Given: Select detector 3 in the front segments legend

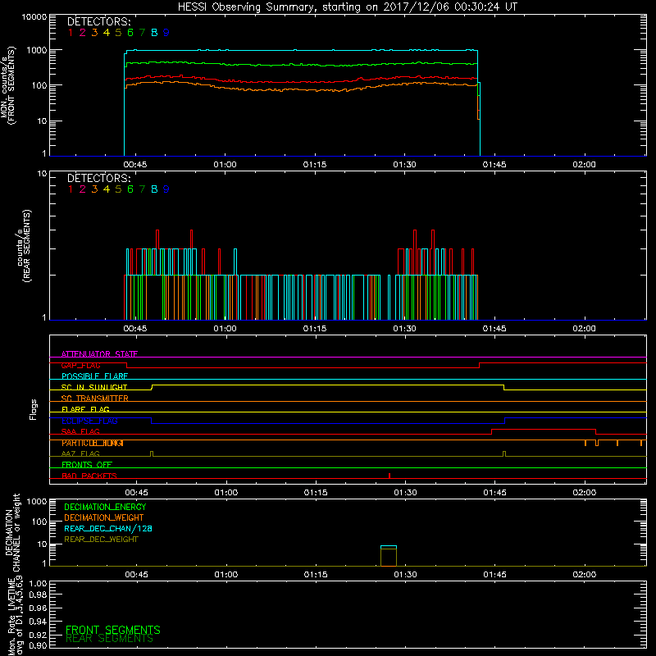Looking at the screenshot, I should [x=94, y=33].
